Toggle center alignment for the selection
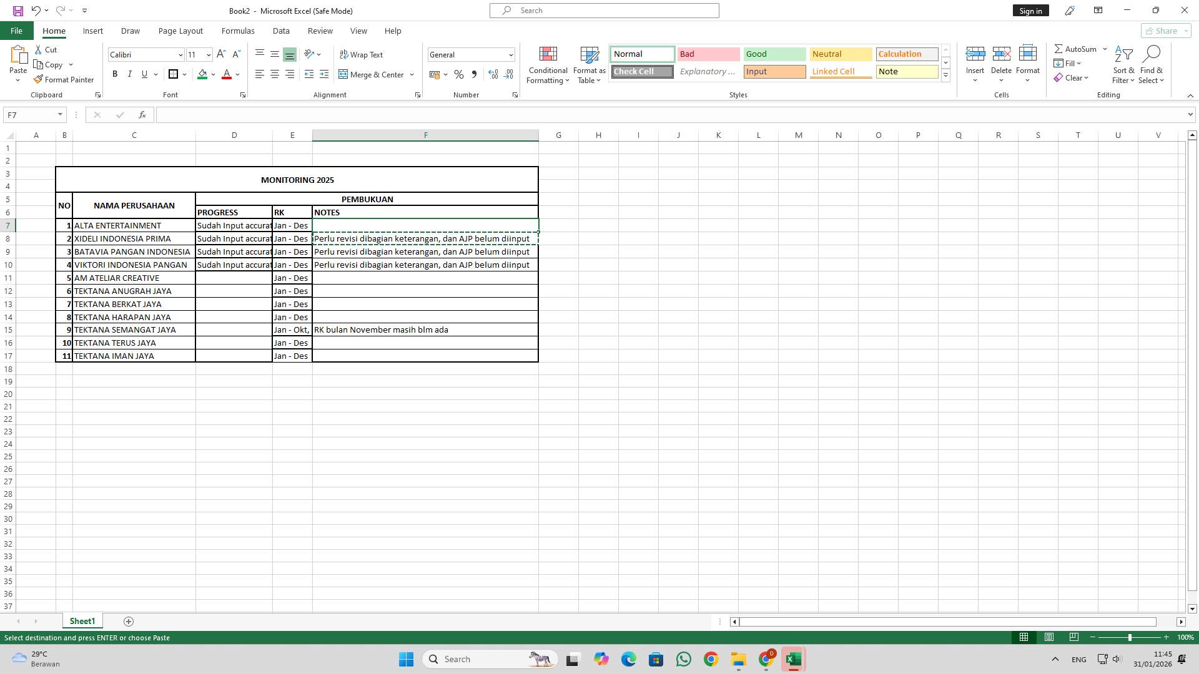 [275, 74]
